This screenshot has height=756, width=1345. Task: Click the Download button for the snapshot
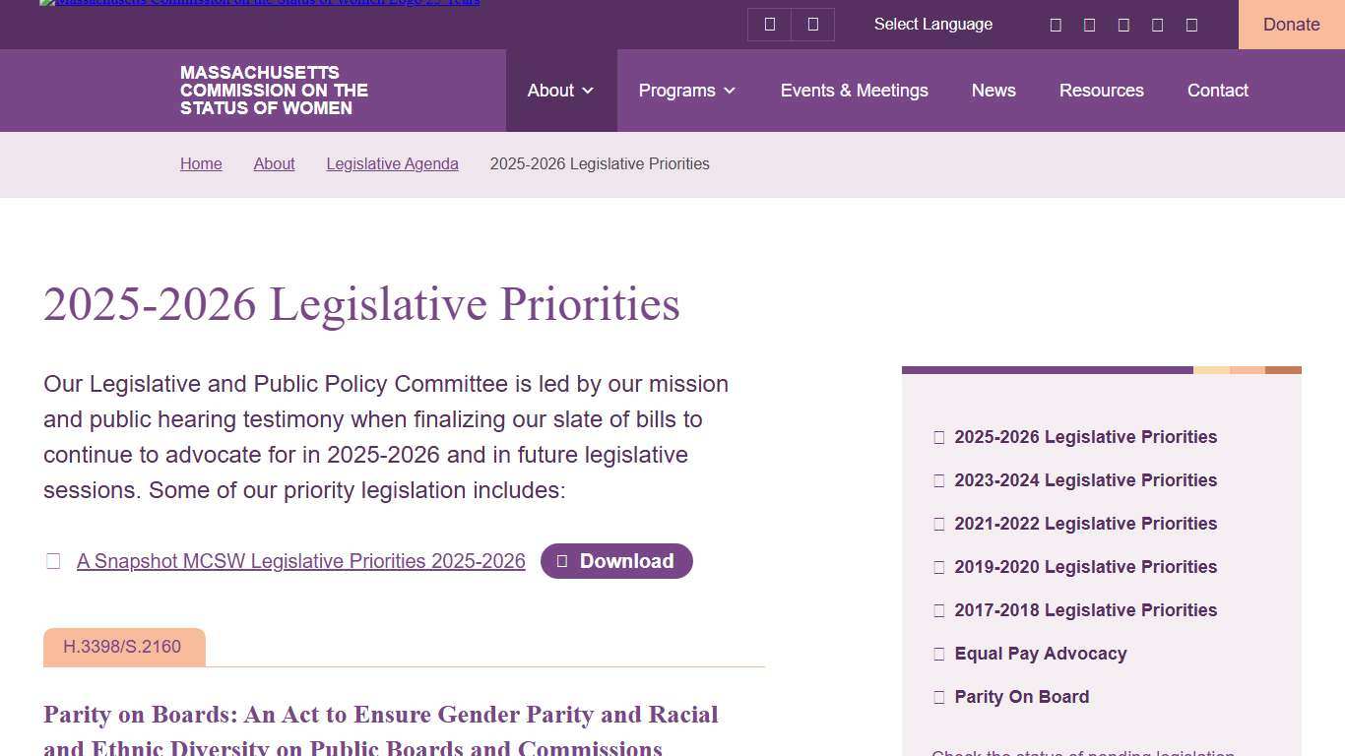(x=616, y=561)
